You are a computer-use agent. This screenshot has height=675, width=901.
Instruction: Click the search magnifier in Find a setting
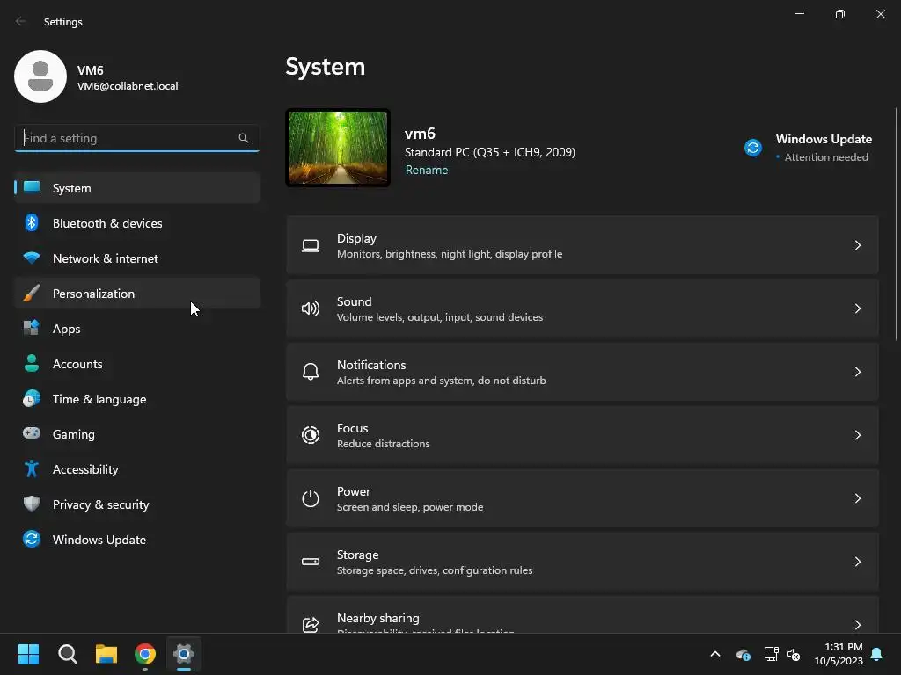tap(244, 138)
